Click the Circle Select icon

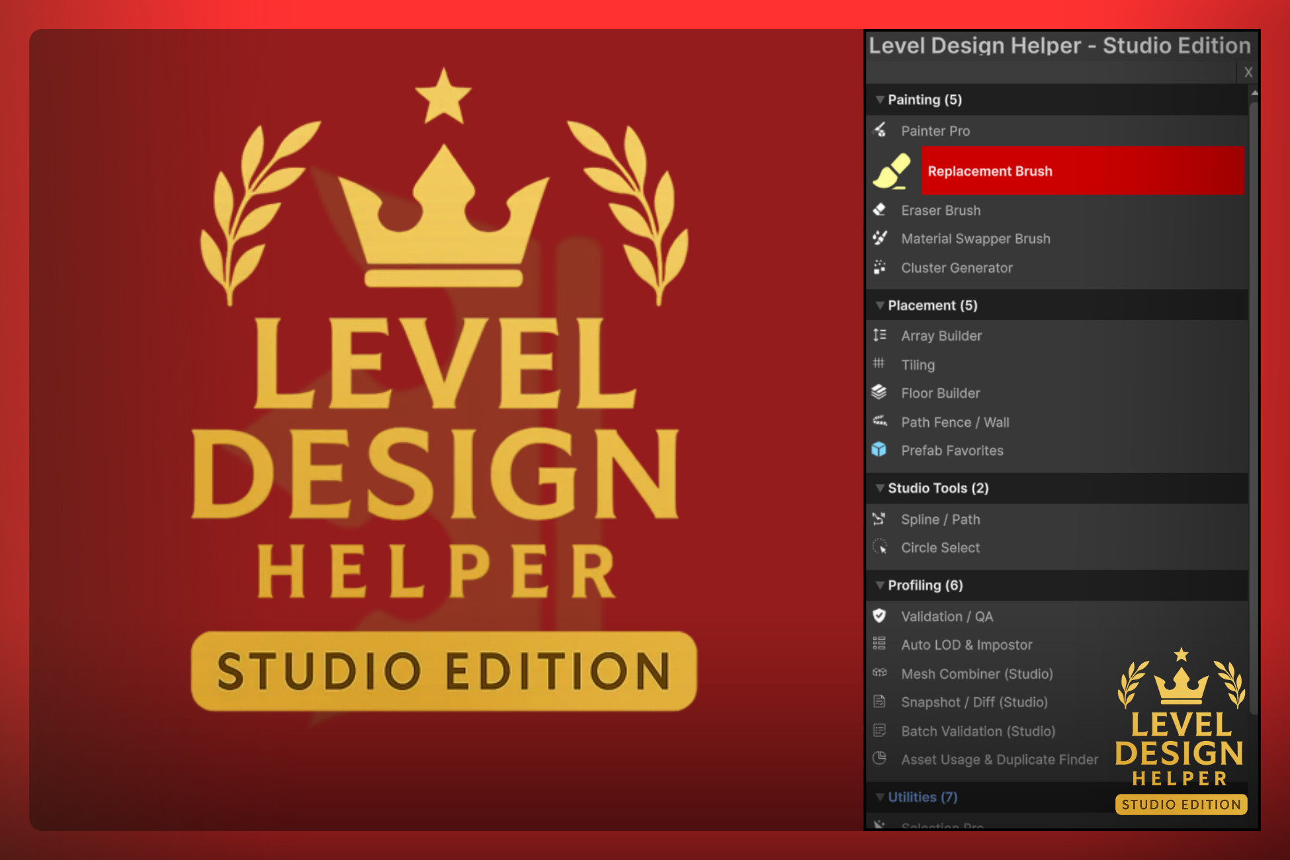880,547
